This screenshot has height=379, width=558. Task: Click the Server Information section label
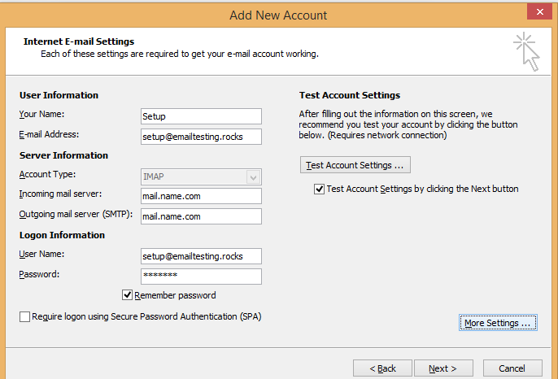(63, 155)
